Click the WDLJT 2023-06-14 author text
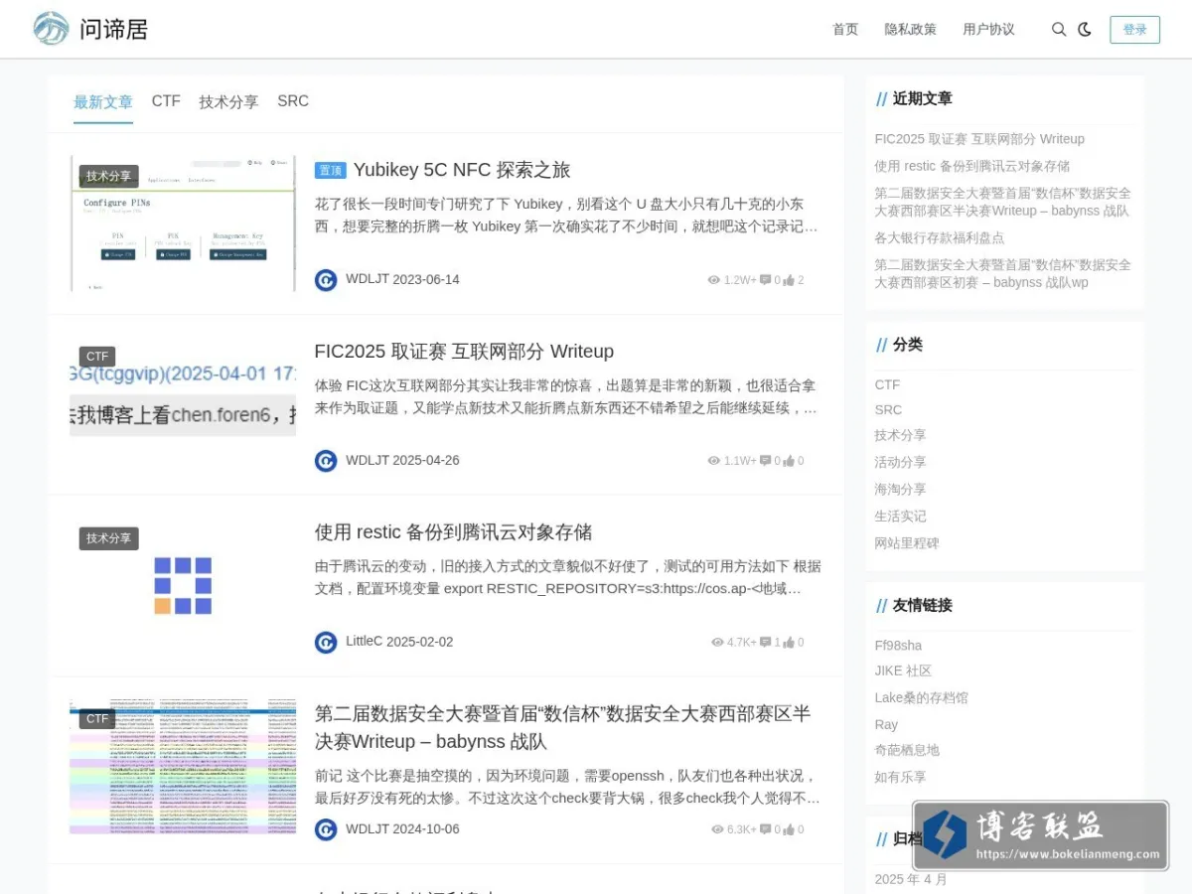1192x894 pixels. [402, 280]
